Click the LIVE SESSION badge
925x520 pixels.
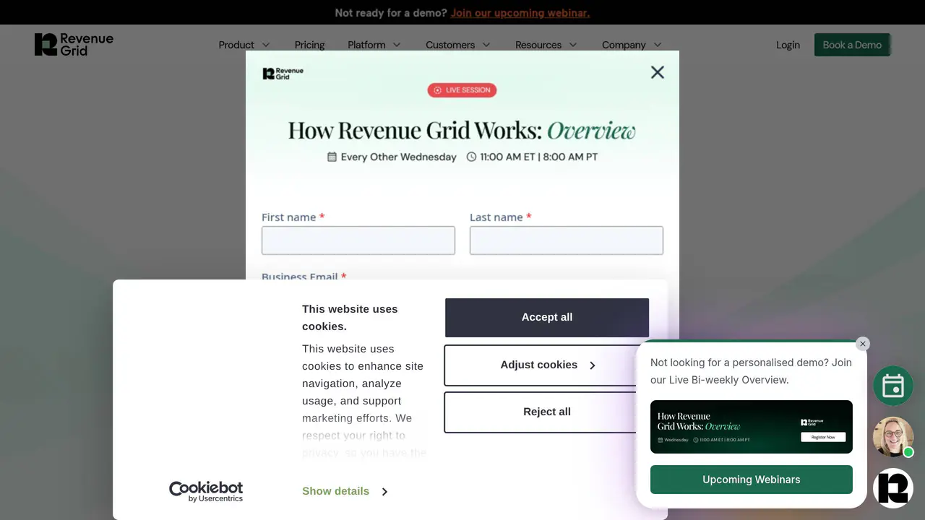point(462,90)
